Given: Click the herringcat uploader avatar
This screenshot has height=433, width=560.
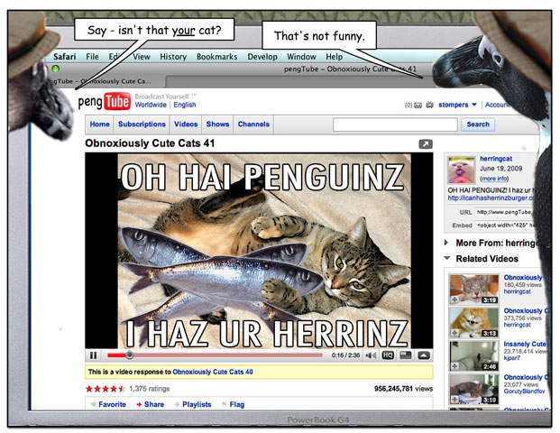Looking at the screenshot, I should click(462, 169).
